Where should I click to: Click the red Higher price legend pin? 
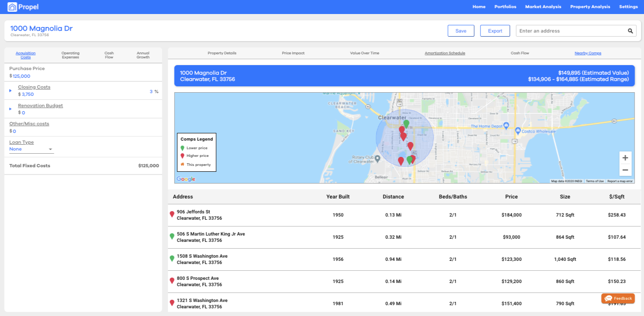(183, 156)
